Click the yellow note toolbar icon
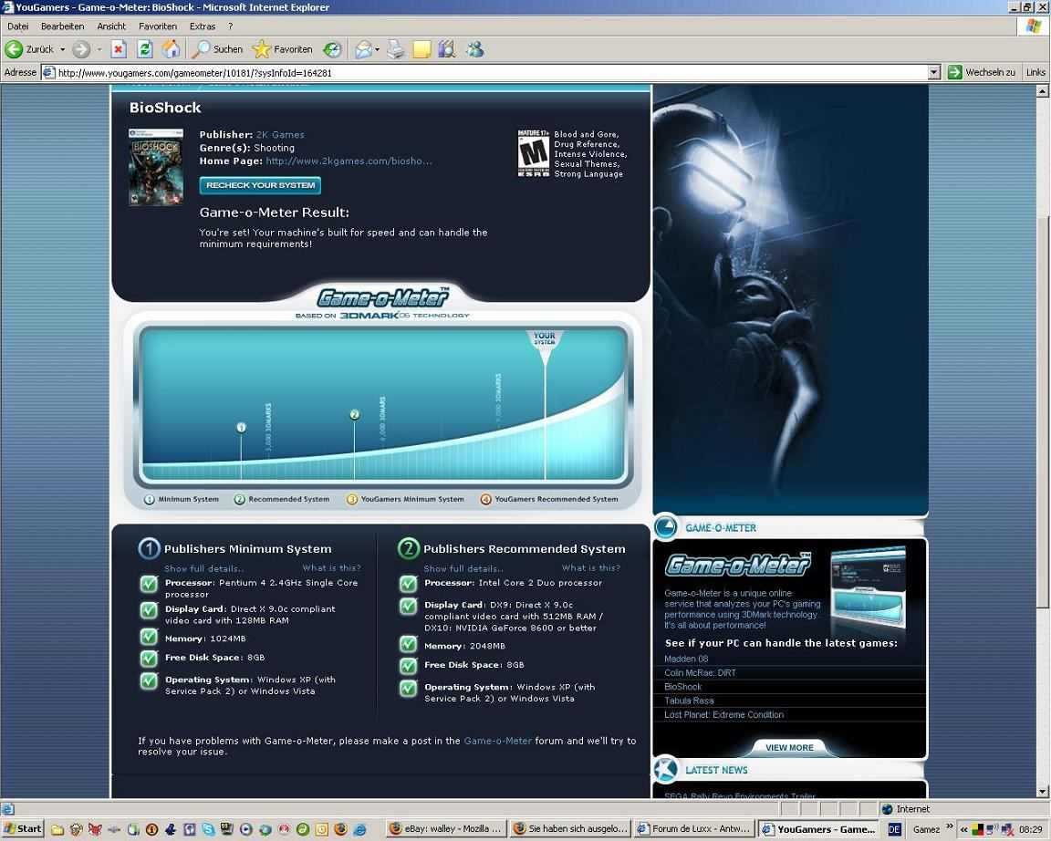 tap(421, 49)
